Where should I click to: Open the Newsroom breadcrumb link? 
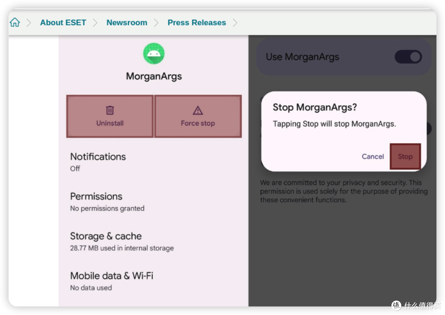tap(127, 22)
